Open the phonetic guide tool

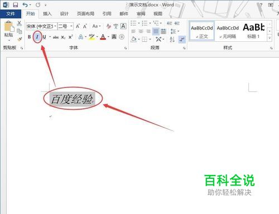pyautogui.click(x=116, y=26)
